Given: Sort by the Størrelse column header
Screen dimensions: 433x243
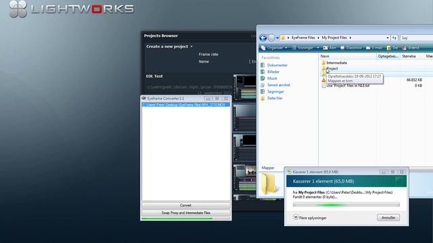Looking at the screenshot, I should click(412, 56).
